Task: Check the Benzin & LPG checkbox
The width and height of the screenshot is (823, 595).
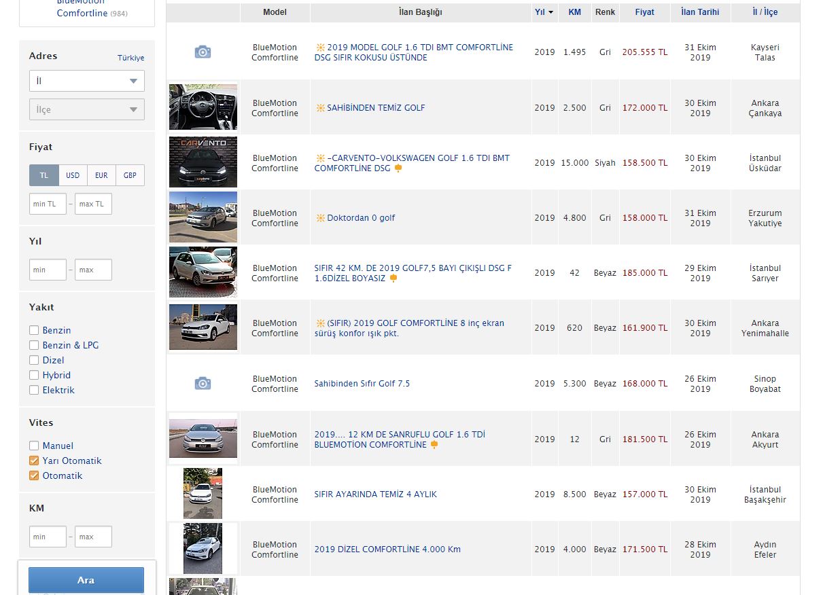Action: 34,345
